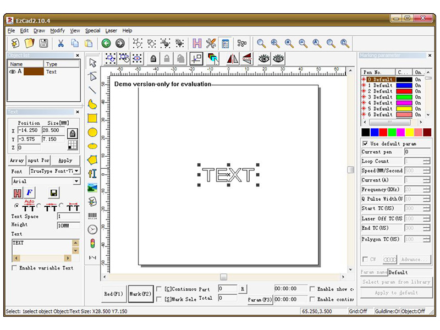Select the selection arrow tool
Viewport: 440px width, 330px height.
93,62
